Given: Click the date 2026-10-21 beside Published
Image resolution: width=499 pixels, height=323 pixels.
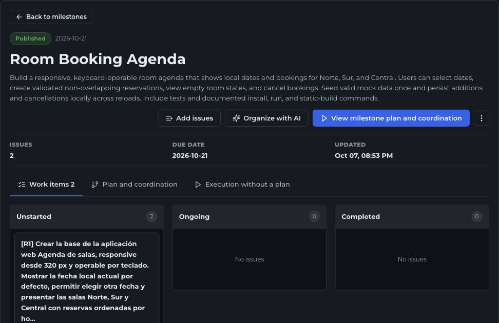Looking at the screenshot, I should [x=71, y=38].
